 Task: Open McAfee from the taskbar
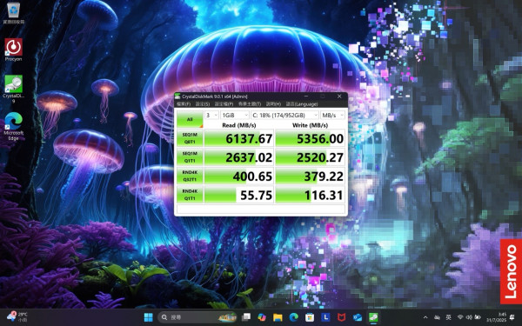[341, 317]
